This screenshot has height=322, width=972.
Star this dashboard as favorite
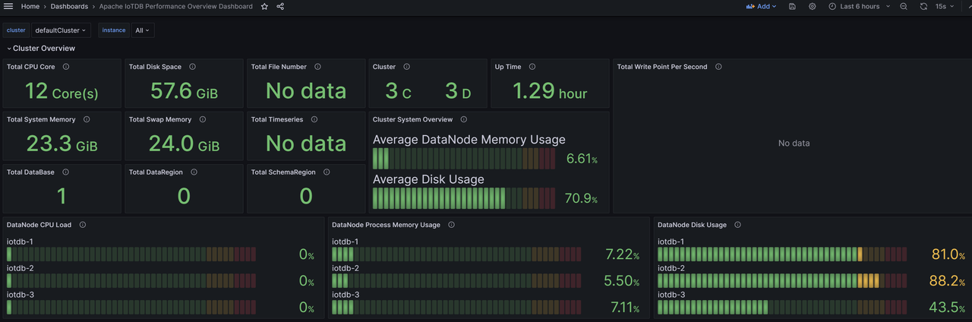tap(264, 6)
